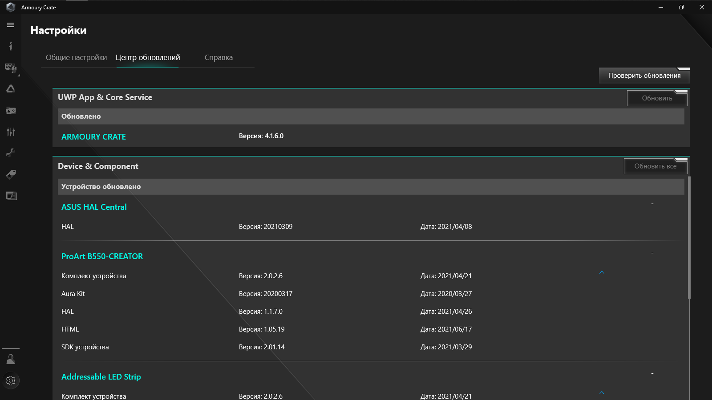Viewport: 712px width, 400px height.
Task: Click the Дата: 2021/06/17 value
Action: (446, 329)
